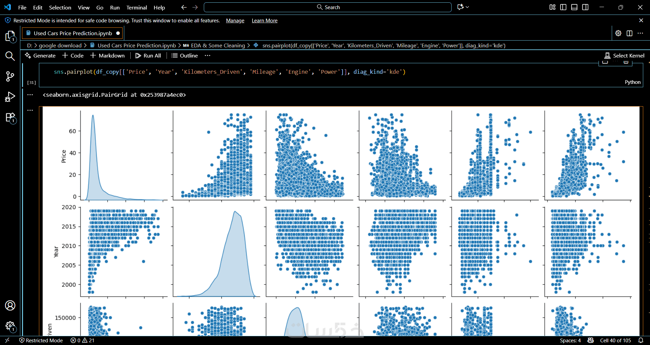Open the Terminal menu
The height and width of the screenshot is (345, 650).
[x=136, y=7]
